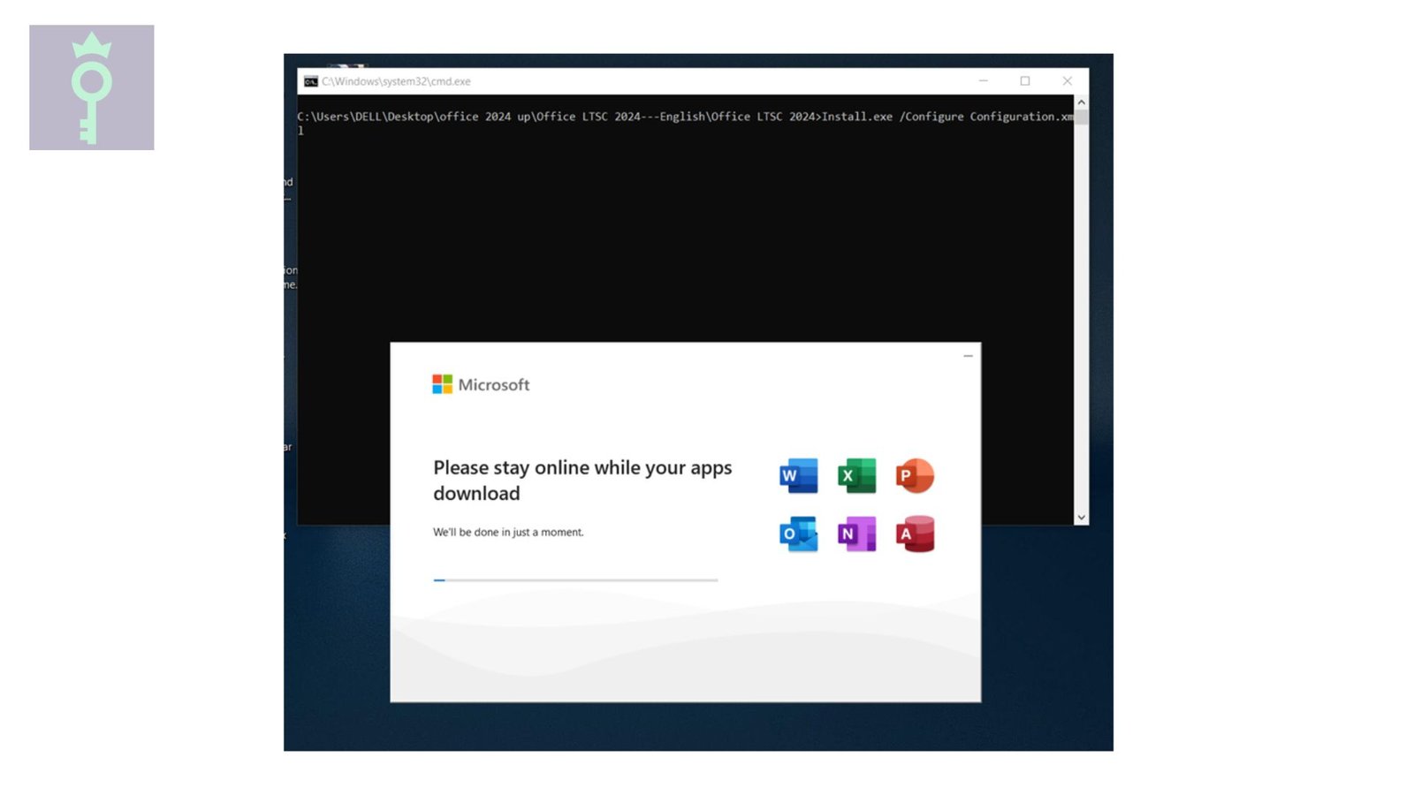Click the cmd.exe icon in the title bar
Viewport: 1414px width, 795px height.
309,80
